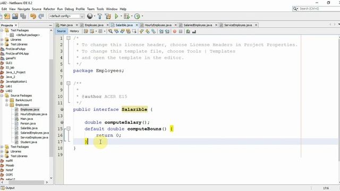This screenshot has width=340, height=191.
Task: Click the Uncomment code icon
Action: (x=194, y=31)
